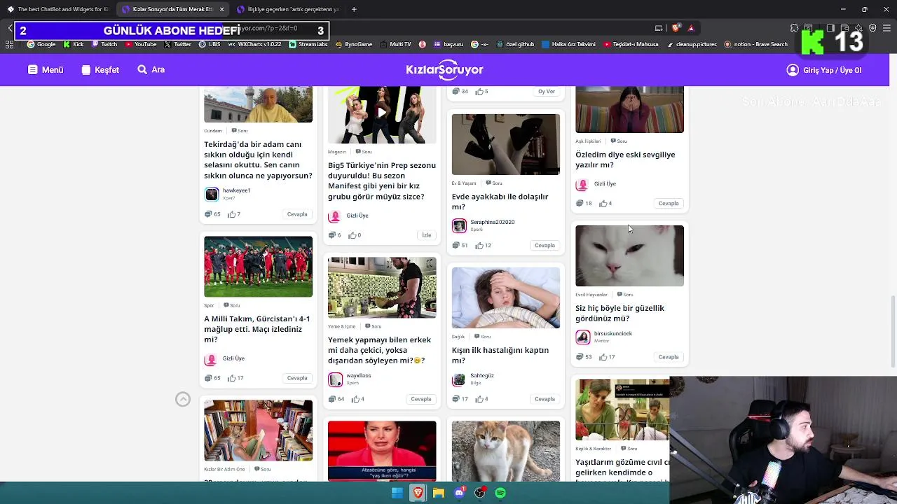Open comments on wayxllass's cooking post
The width and height of the screenshot is (897, 504).
click(x=336, y=399)
